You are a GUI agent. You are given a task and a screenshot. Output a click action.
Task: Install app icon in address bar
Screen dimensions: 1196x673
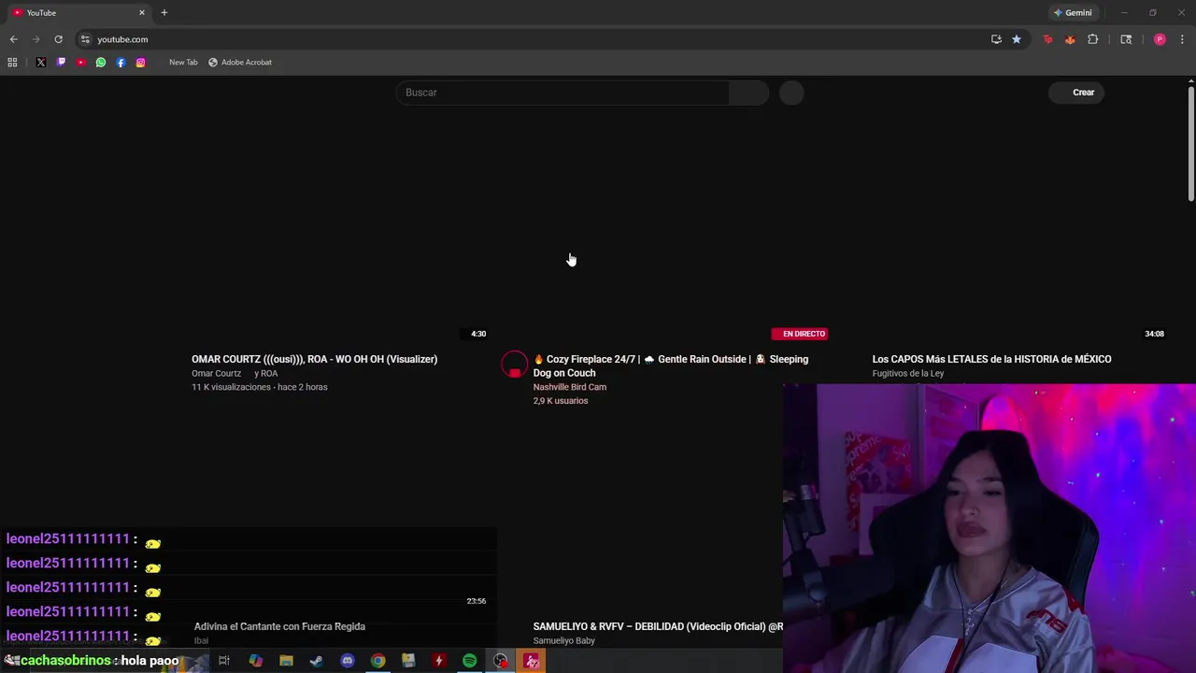(x=996, y=39)
